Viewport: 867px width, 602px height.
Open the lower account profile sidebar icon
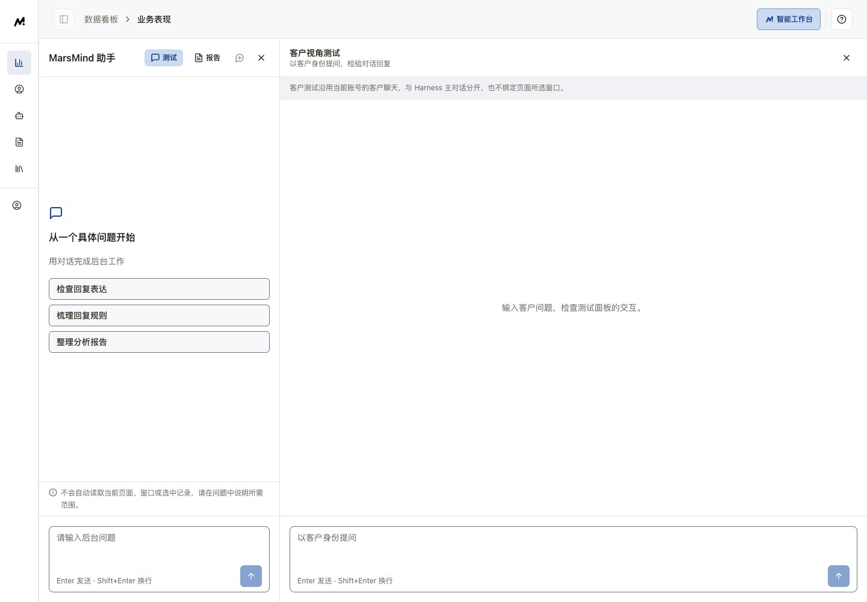[17, 205]
